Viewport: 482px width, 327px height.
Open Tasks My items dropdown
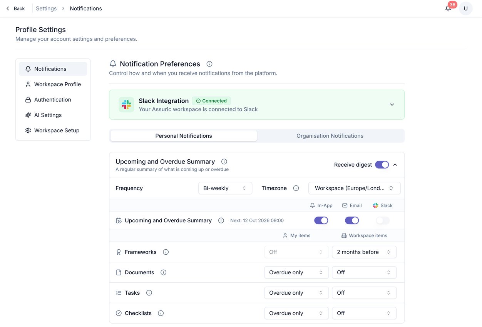tap(296, 293)
